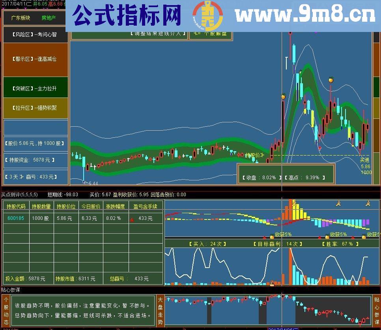Click the 【警示区】--逢高减仓 panel button
Image resolution: width=381 pixels, height=330 pixels.
pyautogui.click(x=35, y=59)
